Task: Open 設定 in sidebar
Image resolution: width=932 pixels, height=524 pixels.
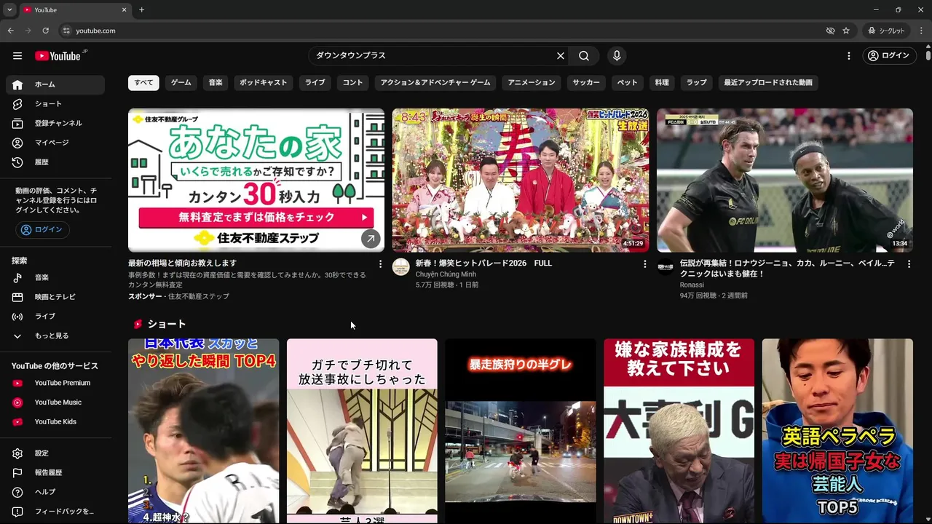Action: tap(55, 453)
